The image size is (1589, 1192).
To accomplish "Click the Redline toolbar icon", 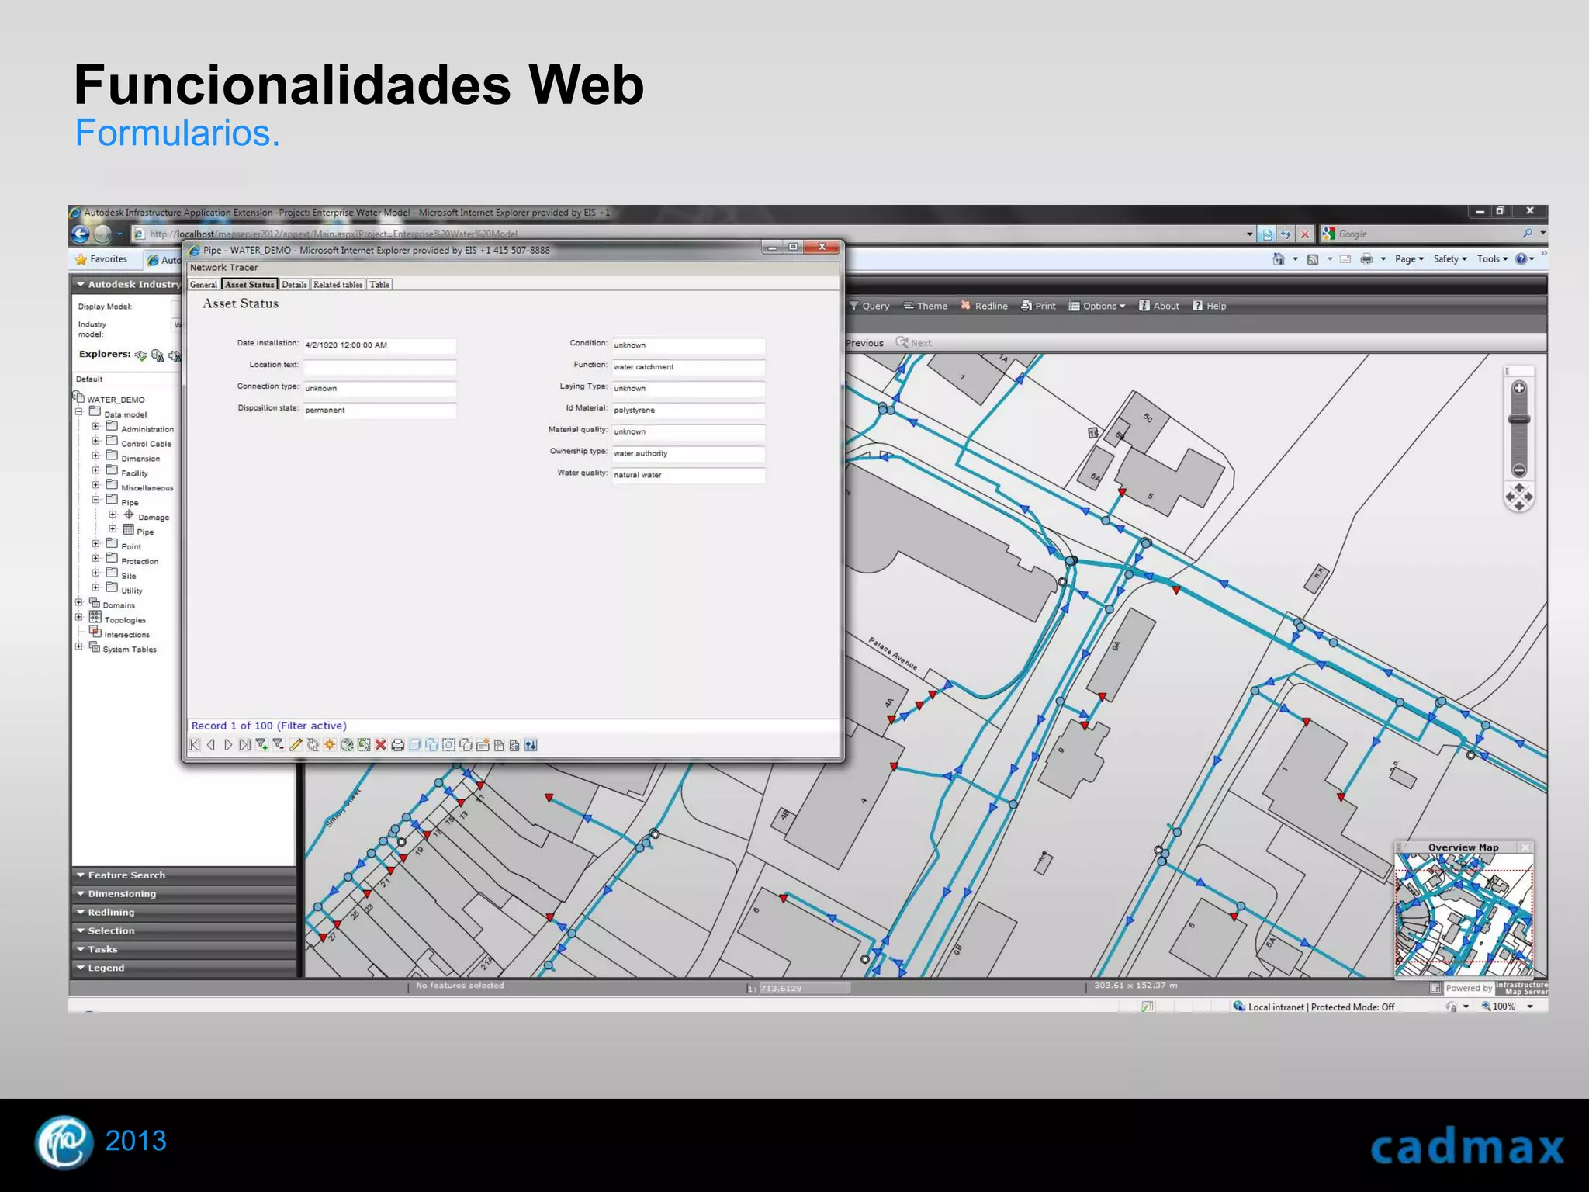I will (x=984, y=306).
